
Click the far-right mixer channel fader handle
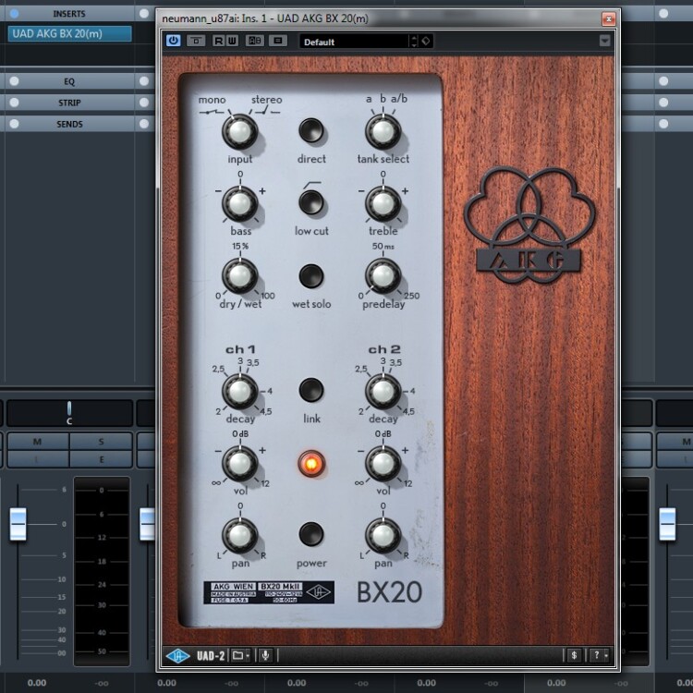point(667,524)
